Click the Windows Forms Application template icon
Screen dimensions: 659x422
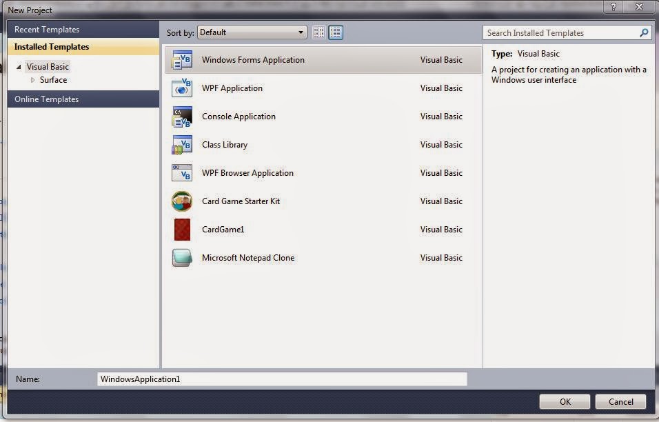click(x=181, y=60)
